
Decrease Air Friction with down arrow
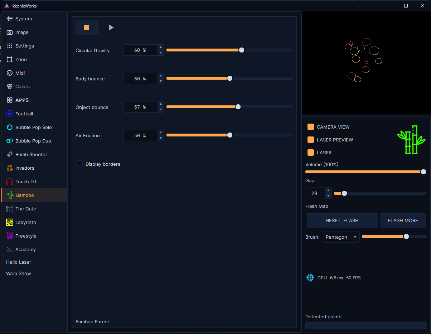pos(161,138)
